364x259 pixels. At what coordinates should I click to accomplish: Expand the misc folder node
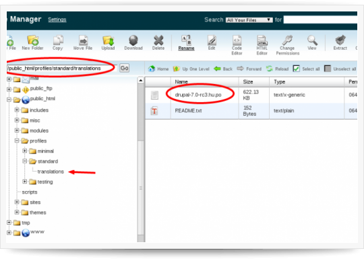tap(17, 120)
